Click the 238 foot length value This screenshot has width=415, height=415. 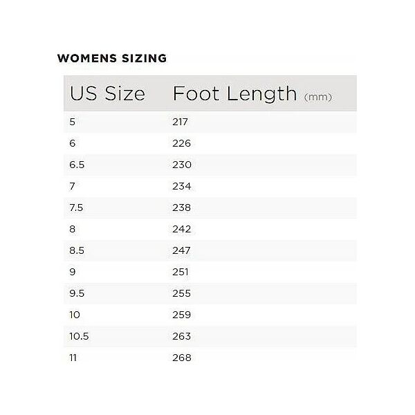tap(181, 207)
